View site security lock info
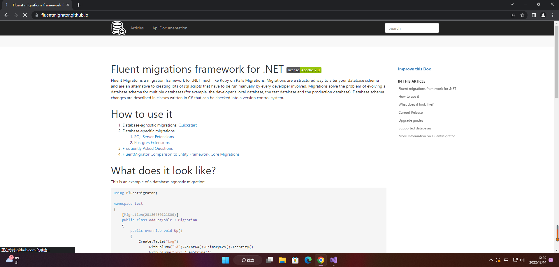The width and height of the screenshot is (559, 267). [x=36, y=15]
